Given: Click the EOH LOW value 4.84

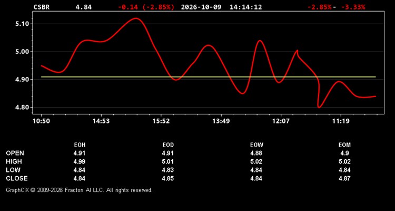Looking at the screenshot, I should [80, 170].
